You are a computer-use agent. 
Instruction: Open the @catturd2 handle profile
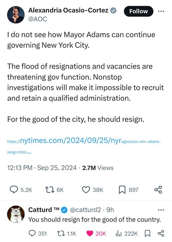[85, 210]
